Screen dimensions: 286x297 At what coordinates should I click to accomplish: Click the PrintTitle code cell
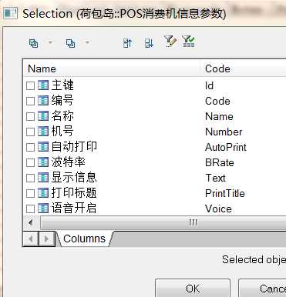point(225,193)
